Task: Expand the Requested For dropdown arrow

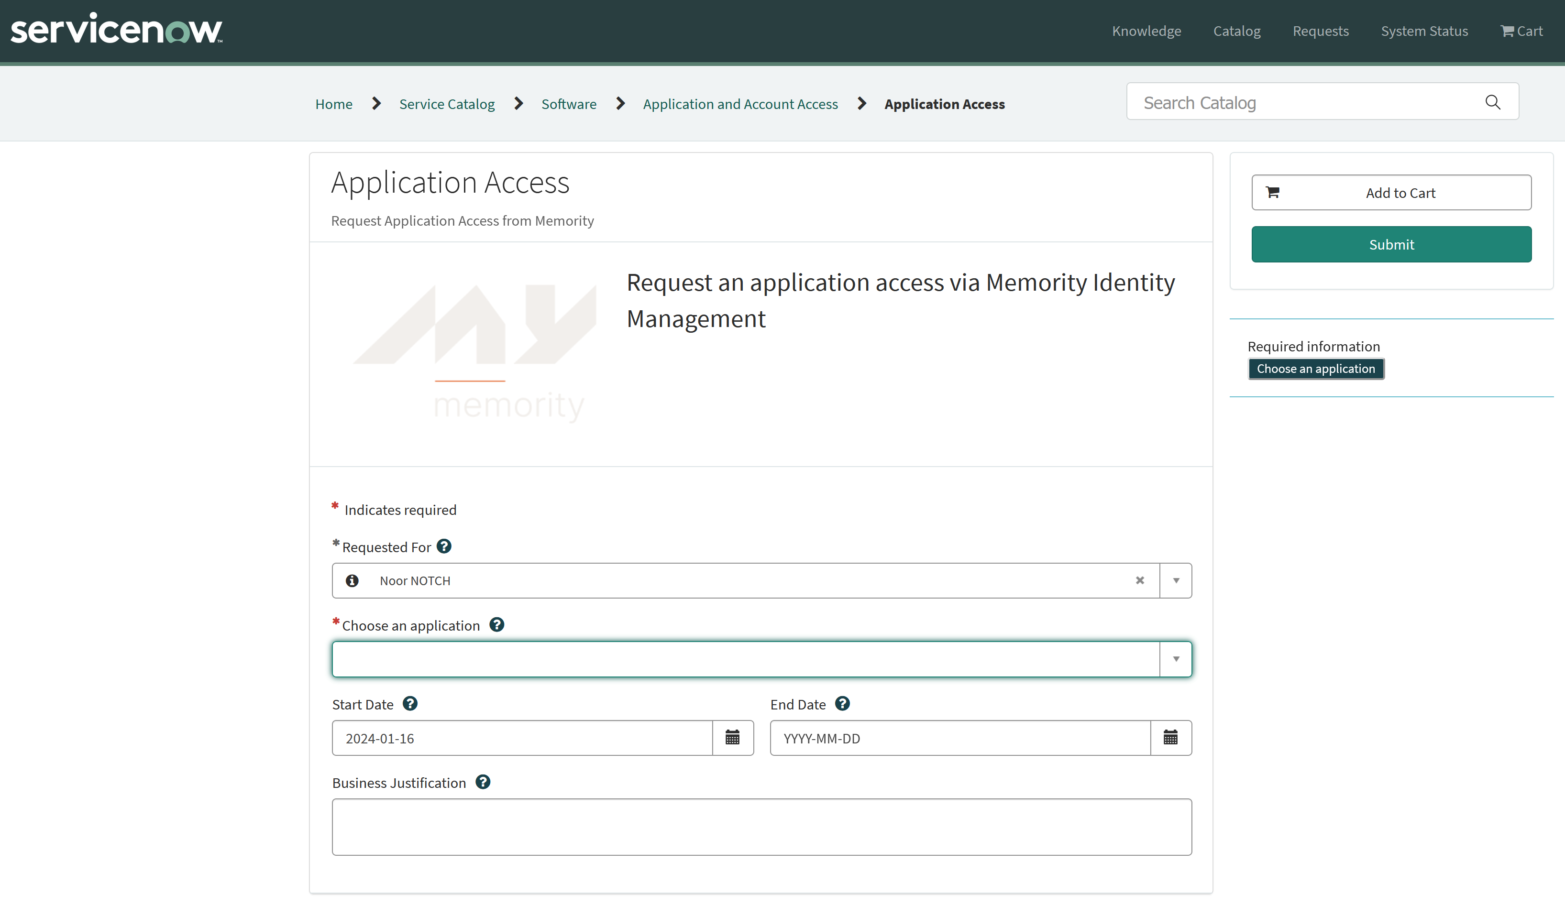Action: pos(1176,580)
